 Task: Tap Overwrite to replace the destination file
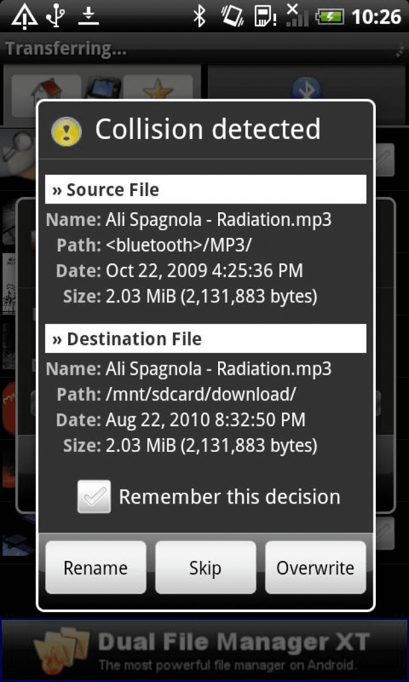click(315, 567)
